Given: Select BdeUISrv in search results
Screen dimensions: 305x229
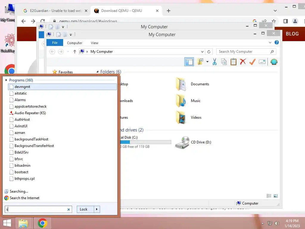Looking at the screenshot, I should (63, 152).
